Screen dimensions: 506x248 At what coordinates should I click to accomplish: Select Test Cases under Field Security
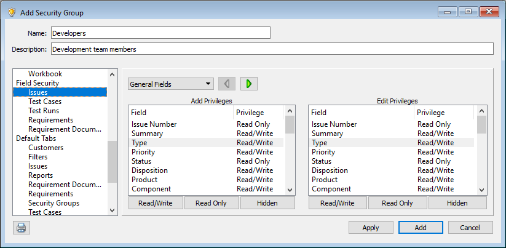tap(44, 102)
